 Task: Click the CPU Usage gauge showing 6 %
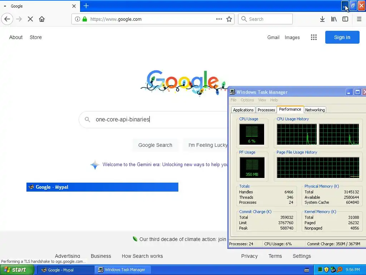point(252,134)
